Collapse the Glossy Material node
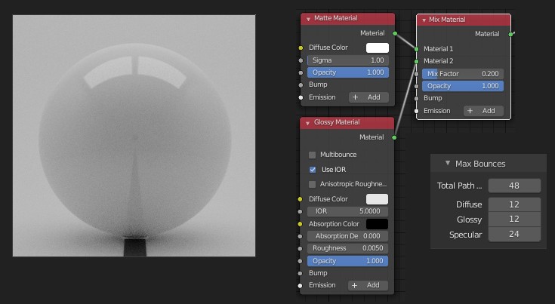The image size is (555, 304). (307, 122)
